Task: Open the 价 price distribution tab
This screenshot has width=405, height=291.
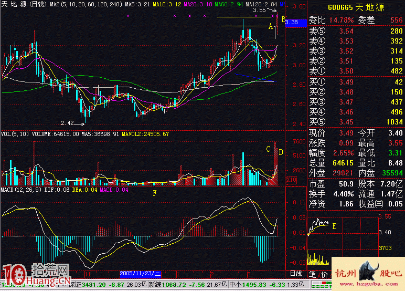Action: 324,274
